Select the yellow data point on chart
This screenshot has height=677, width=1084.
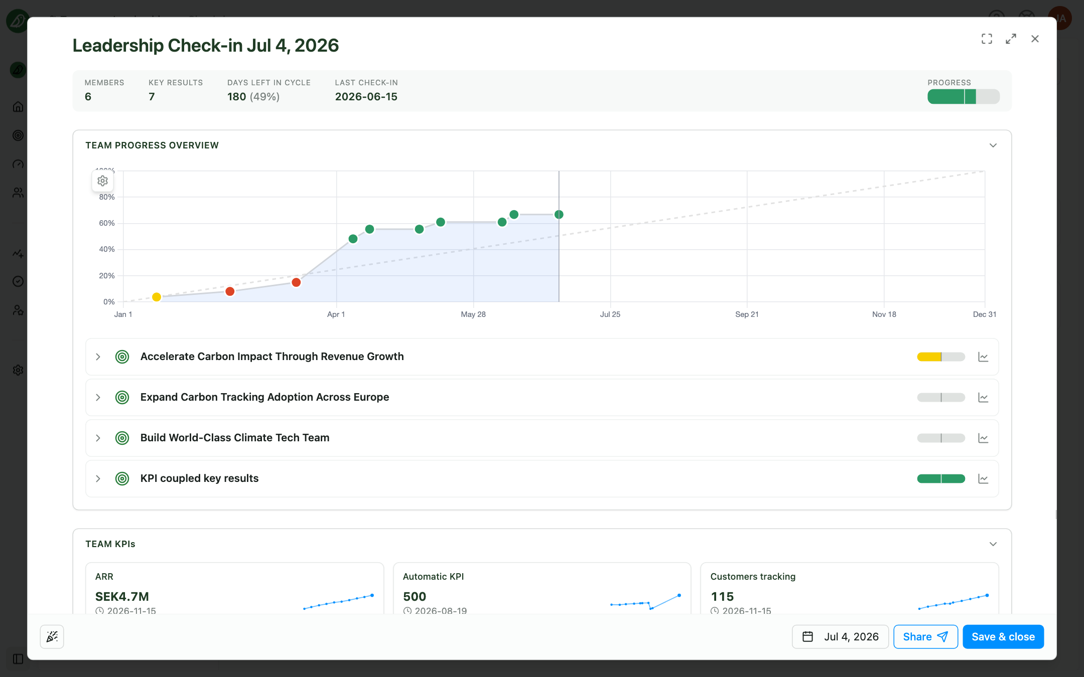point(157,297)
